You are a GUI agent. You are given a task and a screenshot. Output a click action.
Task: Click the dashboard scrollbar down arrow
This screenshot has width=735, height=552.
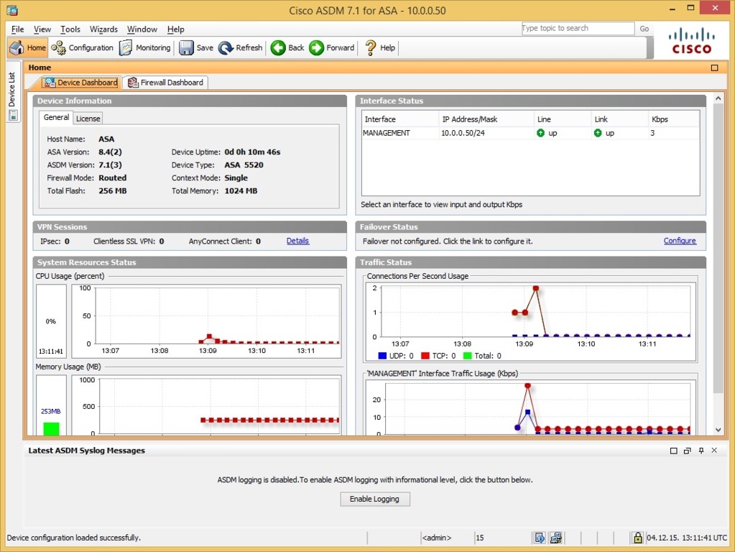pyautogui.click(x=718, y=430)
